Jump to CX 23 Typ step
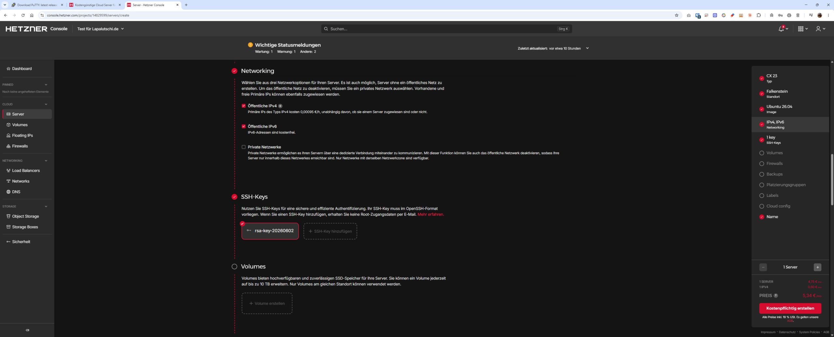Viewport: 834px width, 337px height. [x=790, y=78]
